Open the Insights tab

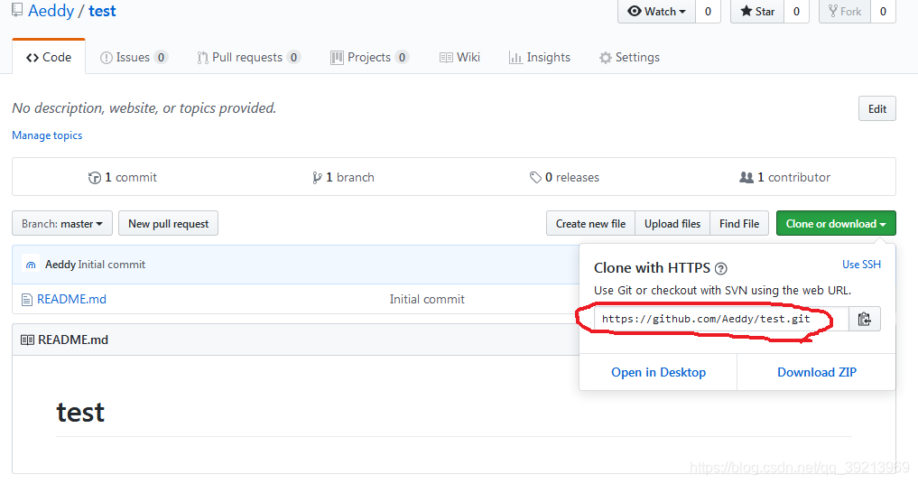(539, 57)
